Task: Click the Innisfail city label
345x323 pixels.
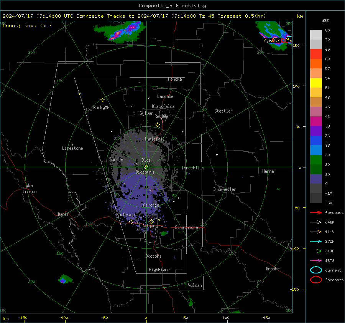Action: click(x=154, y=139)
